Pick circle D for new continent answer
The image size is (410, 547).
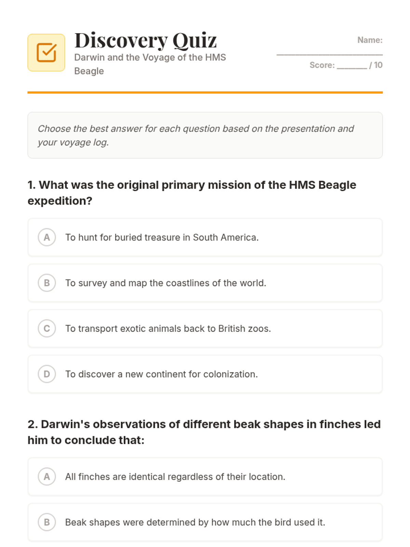click(x=47, y=374)
